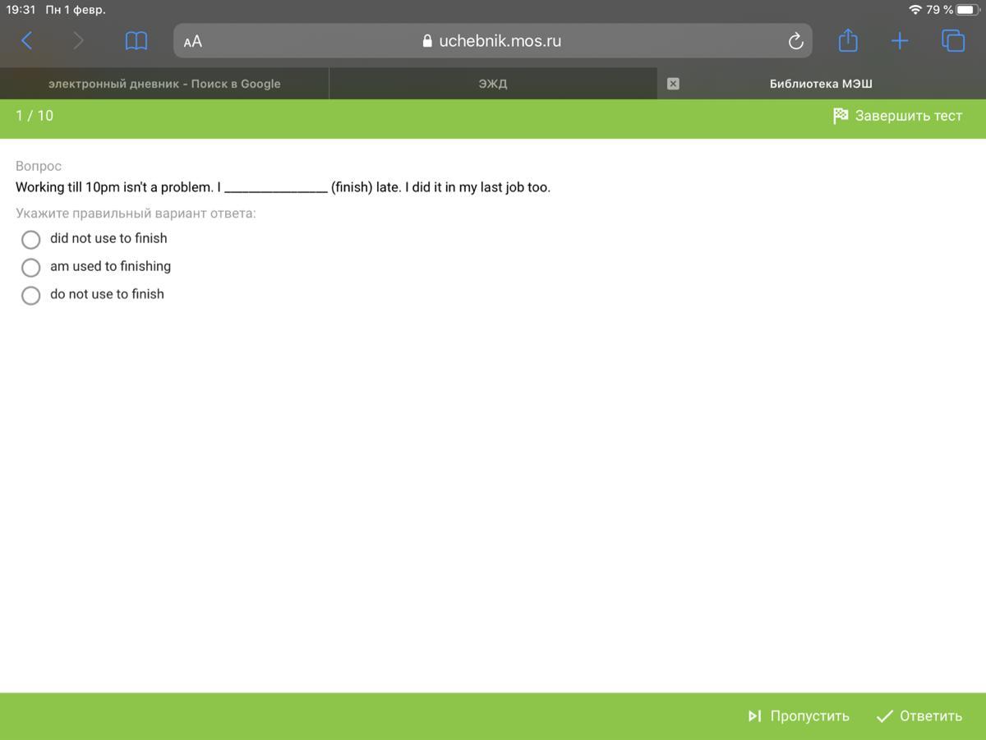Viewport: 986px width, 740px height.
Task: Tap the uchebnik.mos.ru address field
Action: 493,41
